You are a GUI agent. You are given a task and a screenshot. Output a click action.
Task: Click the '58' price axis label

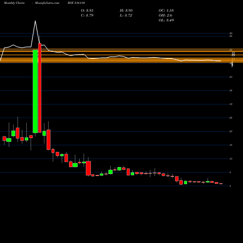[x=231, y=36]
